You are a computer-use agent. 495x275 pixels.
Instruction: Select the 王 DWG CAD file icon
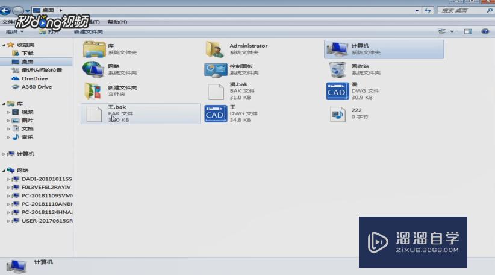tap(216, 113)
